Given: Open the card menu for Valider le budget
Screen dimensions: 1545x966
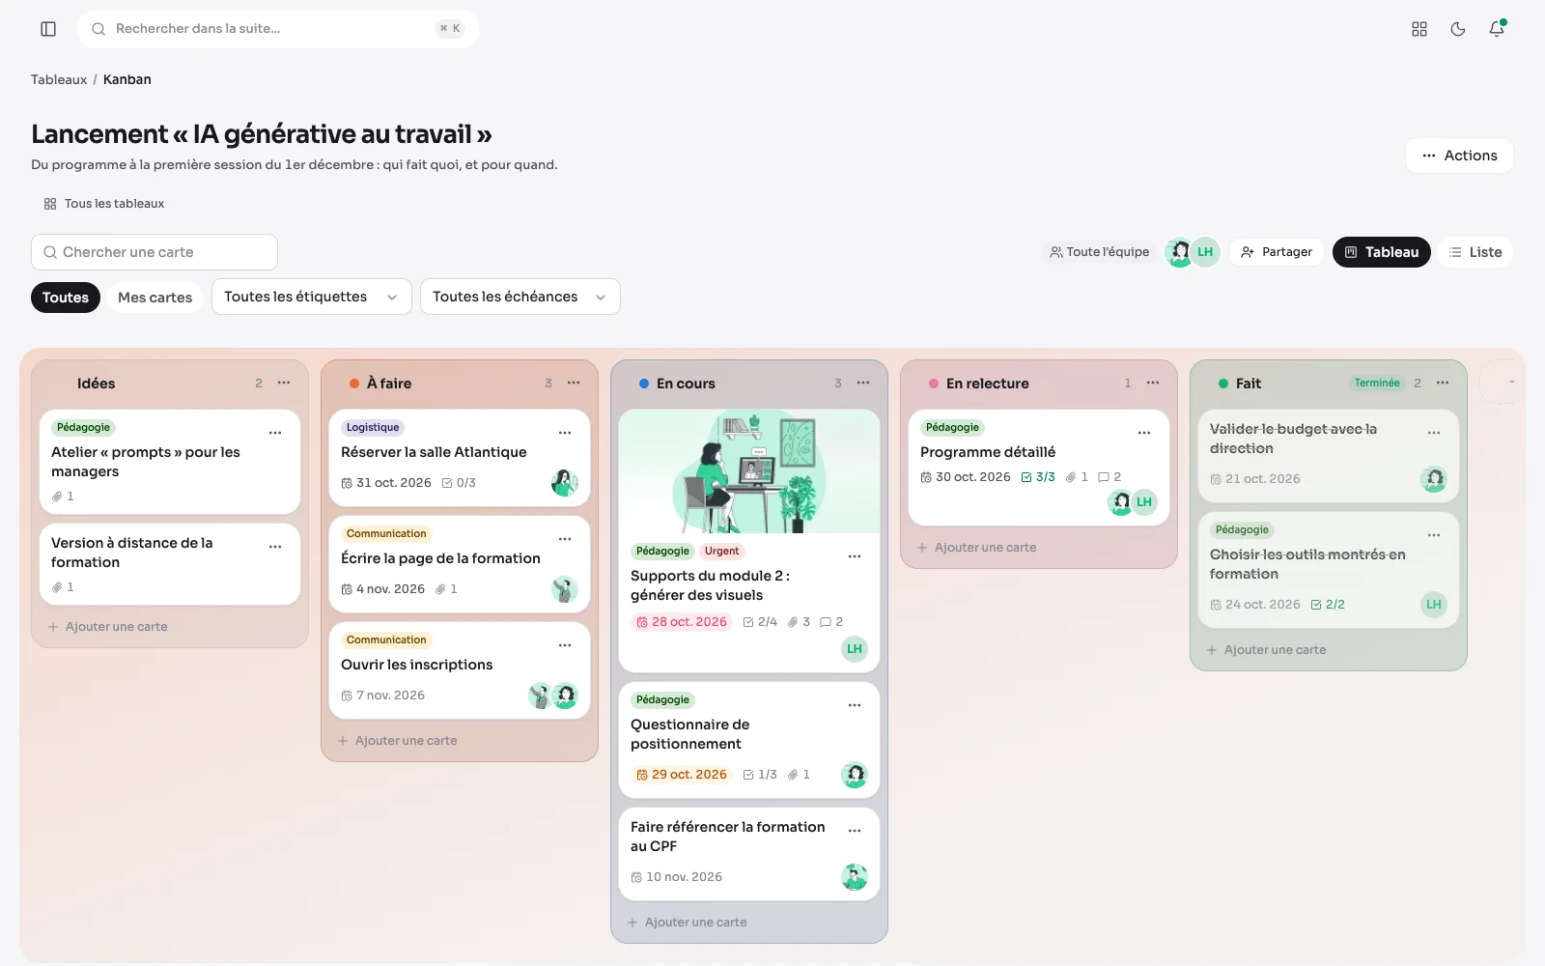Looking at the screenshot, I should 1434,433.
